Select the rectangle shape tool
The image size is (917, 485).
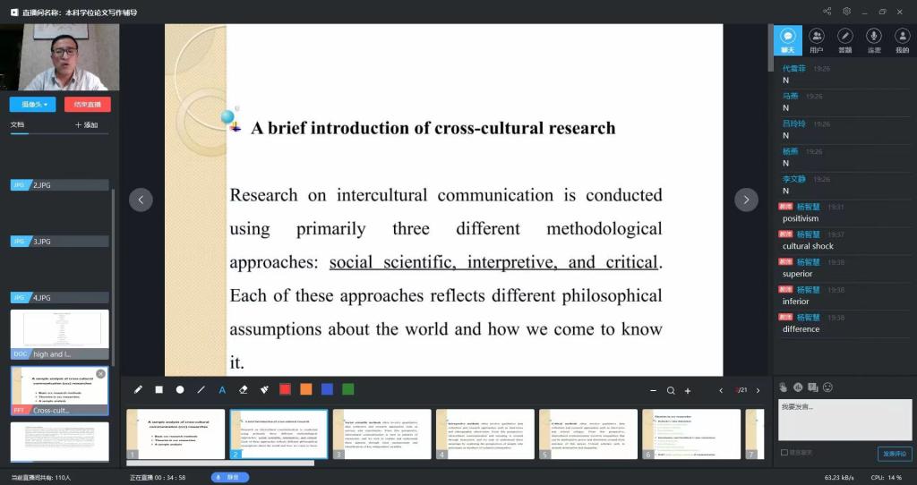point(159,389)
